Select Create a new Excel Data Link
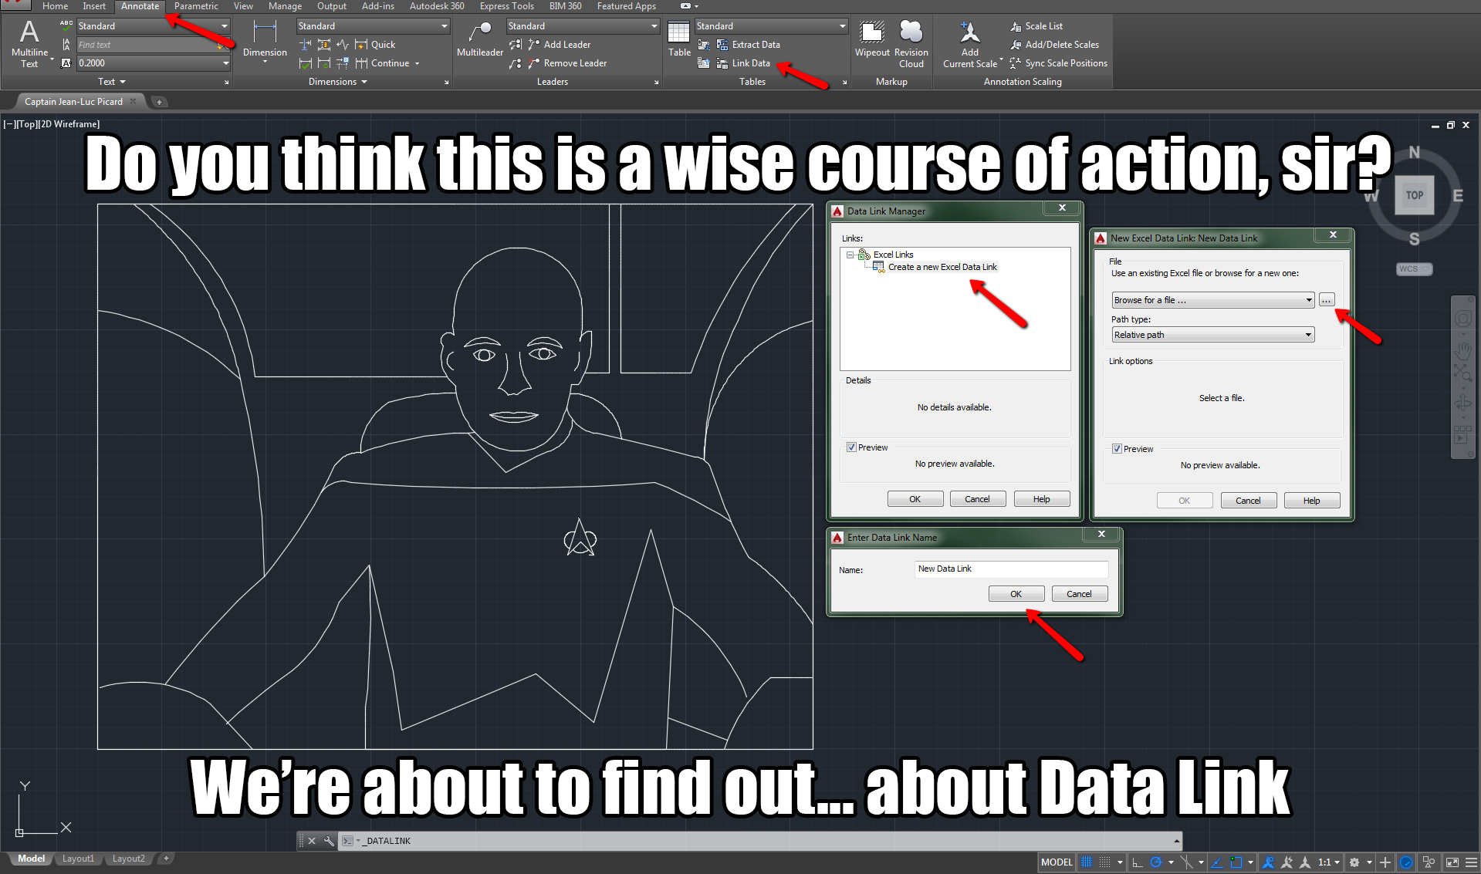 click(942, 267)
